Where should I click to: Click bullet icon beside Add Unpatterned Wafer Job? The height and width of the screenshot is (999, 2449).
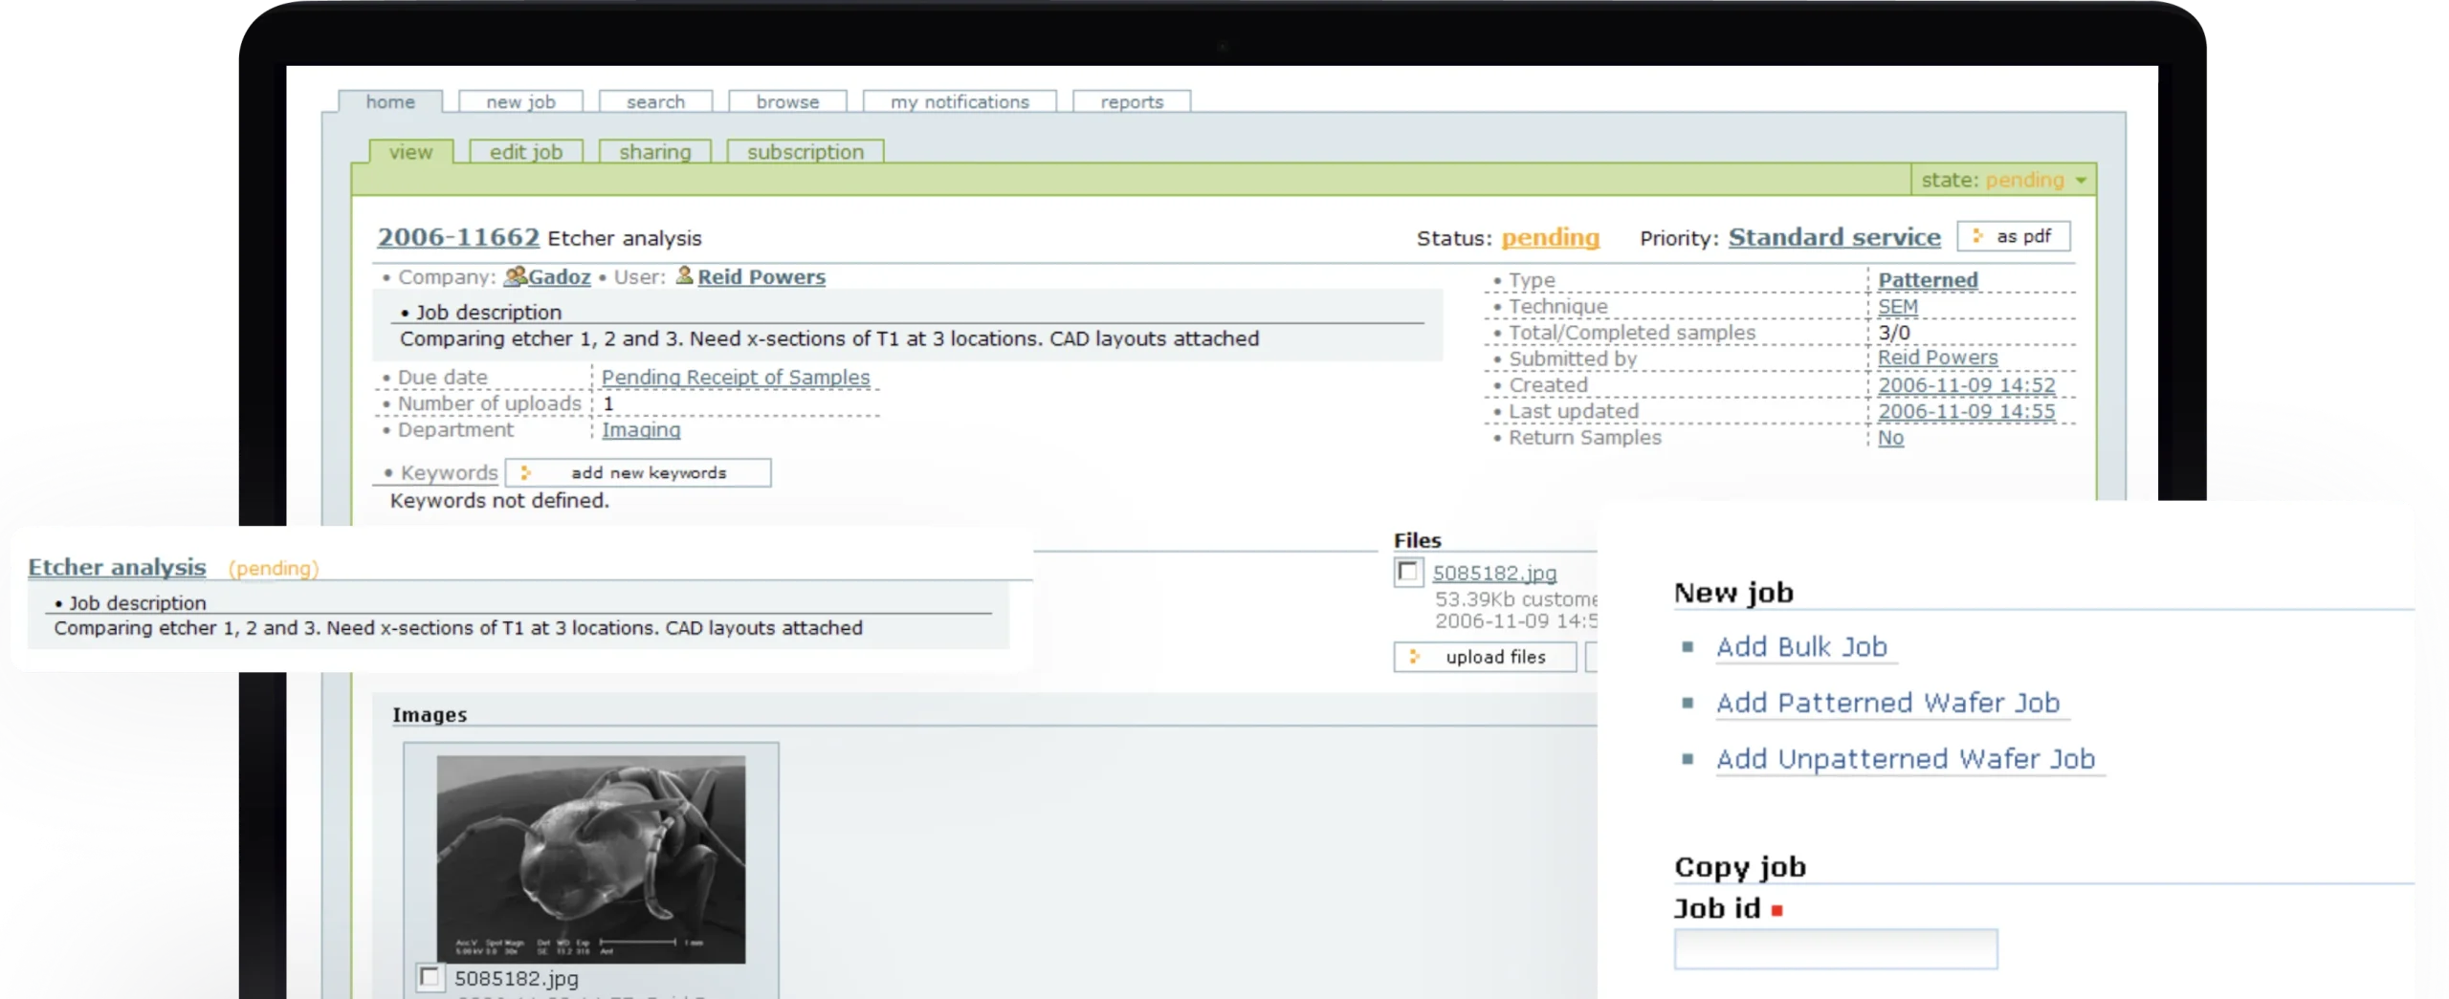coord(1688,759)
